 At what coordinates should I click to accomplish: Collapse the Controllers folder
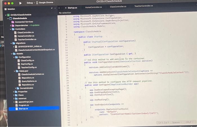tap(11, 29)
